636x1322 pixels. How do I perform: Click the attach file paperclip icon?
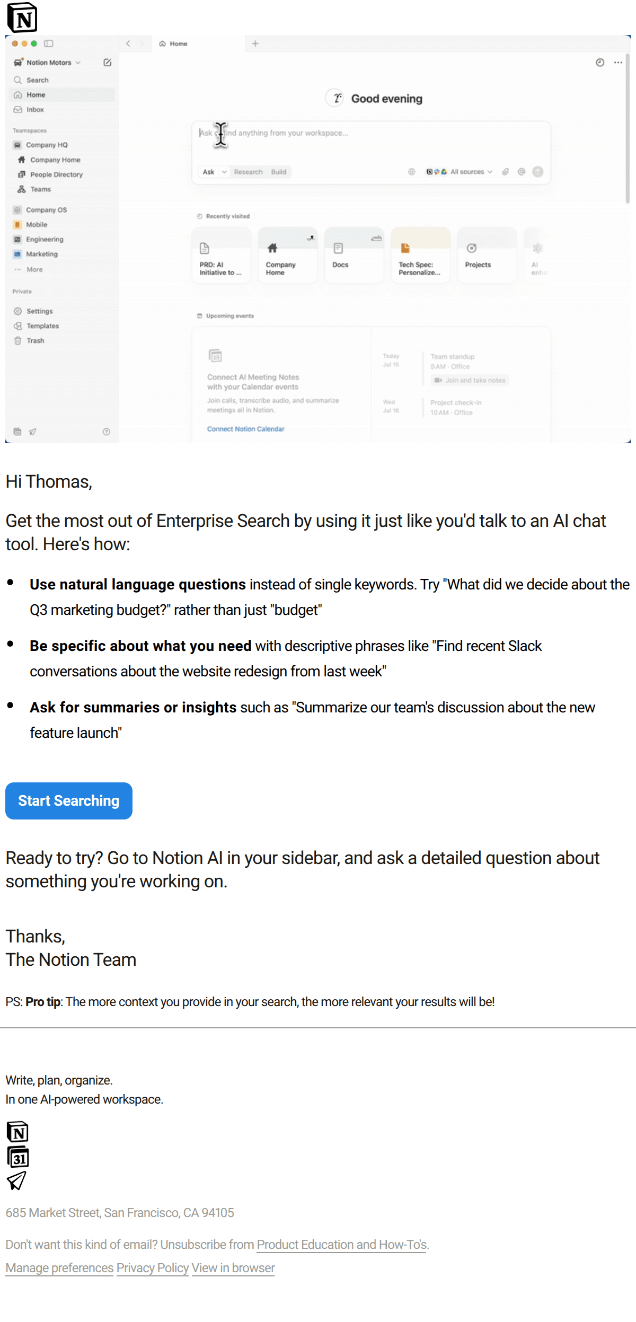pyautogui.click(x=506, y=172)
